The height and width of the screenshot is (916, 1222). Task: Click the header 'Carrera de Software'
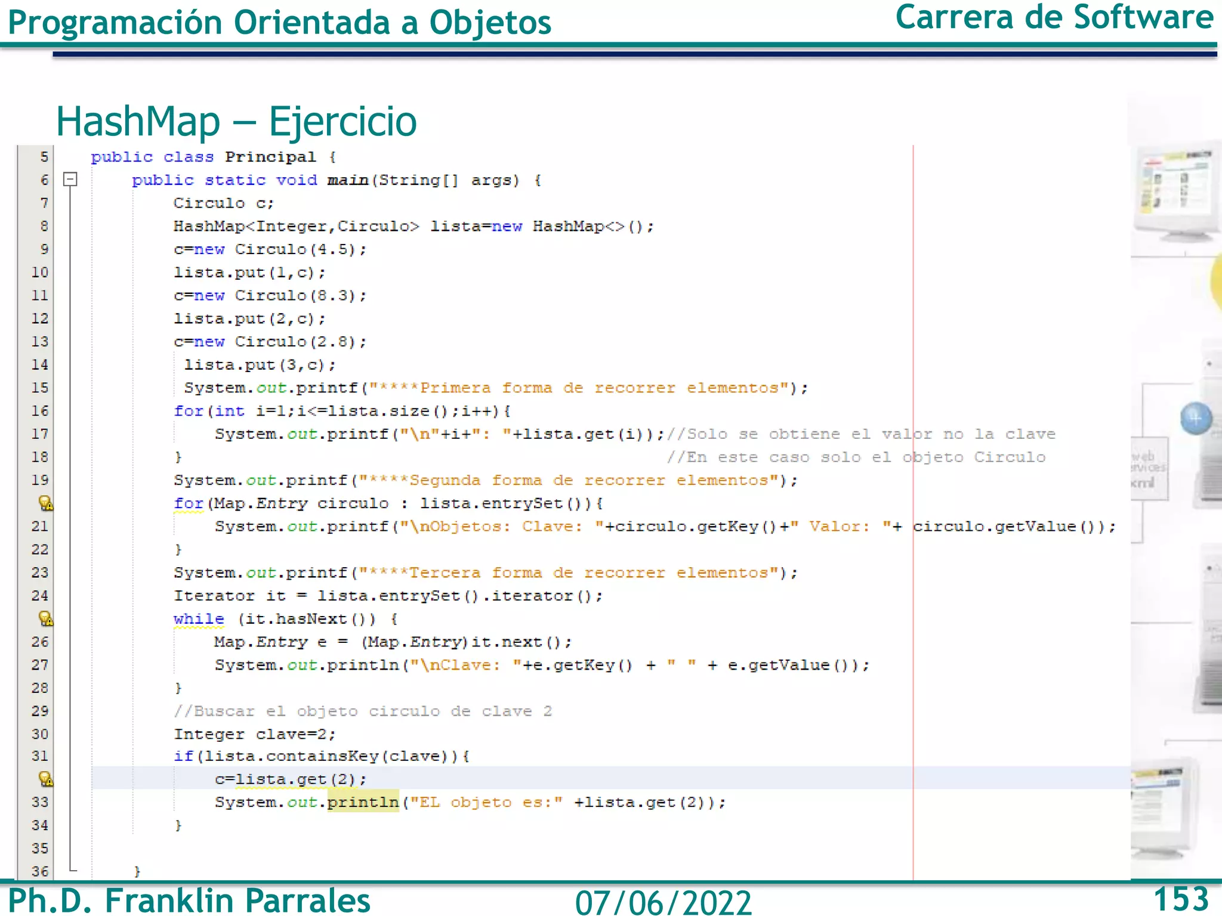[1054, 17]
